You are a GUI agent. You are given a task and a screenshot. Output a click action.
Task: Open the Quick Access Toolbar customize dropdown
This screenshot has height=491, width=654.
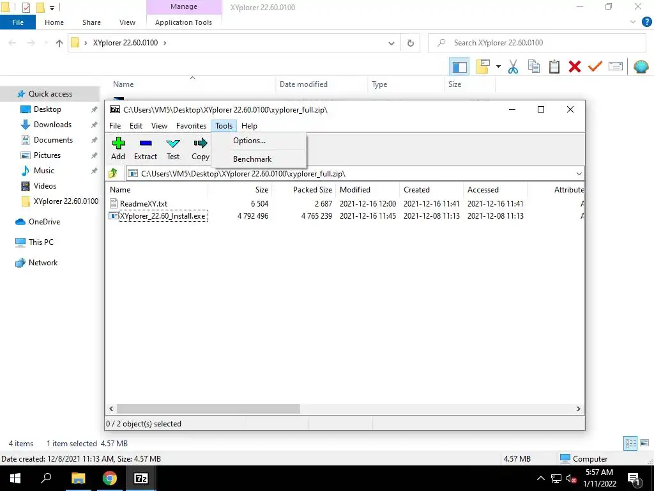click(52, 8)
